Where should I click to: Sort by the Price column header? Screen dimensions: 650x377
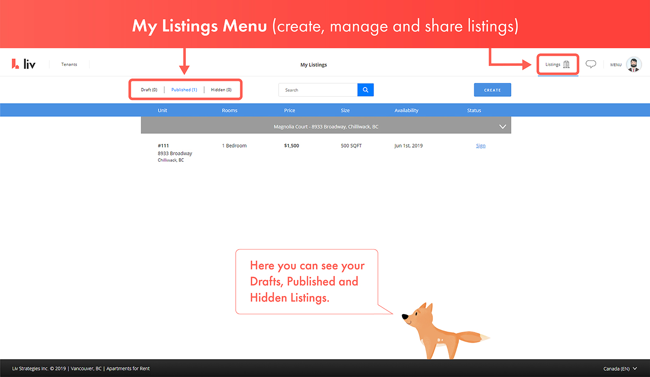click(289, 110)
